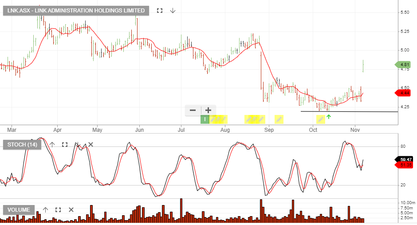Click the Sep label on date axis
The width and height of the screenshot is (417, 225).
(x=269, y=130)
